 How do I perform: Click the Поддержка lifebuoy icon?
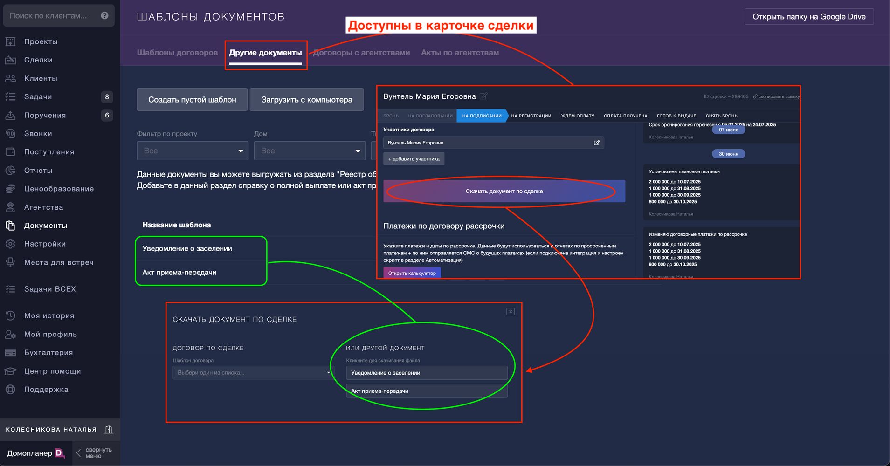click(x=10, y=390)
